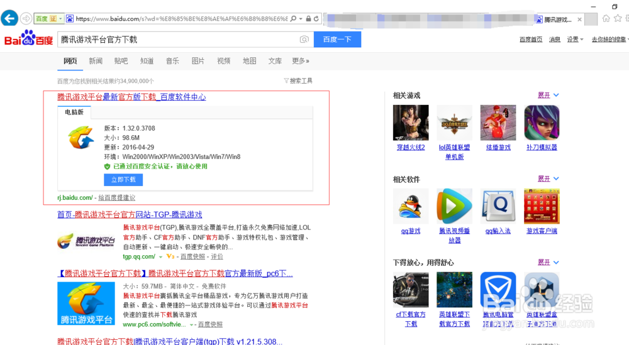629x345 pixels.
Task: Switch to the 文库 tab
Action: [276, 61]
